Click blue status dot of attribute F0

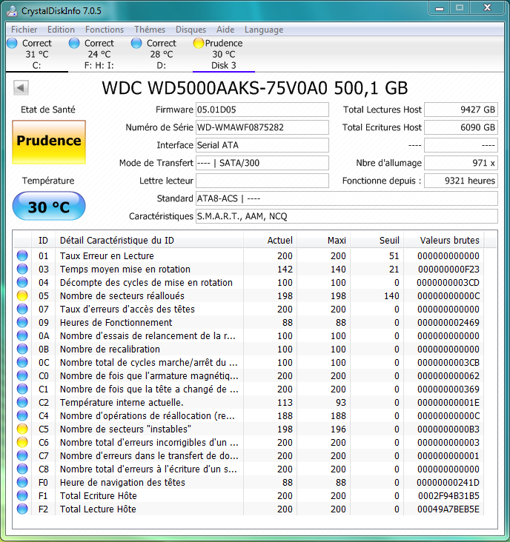coord(22,482)
